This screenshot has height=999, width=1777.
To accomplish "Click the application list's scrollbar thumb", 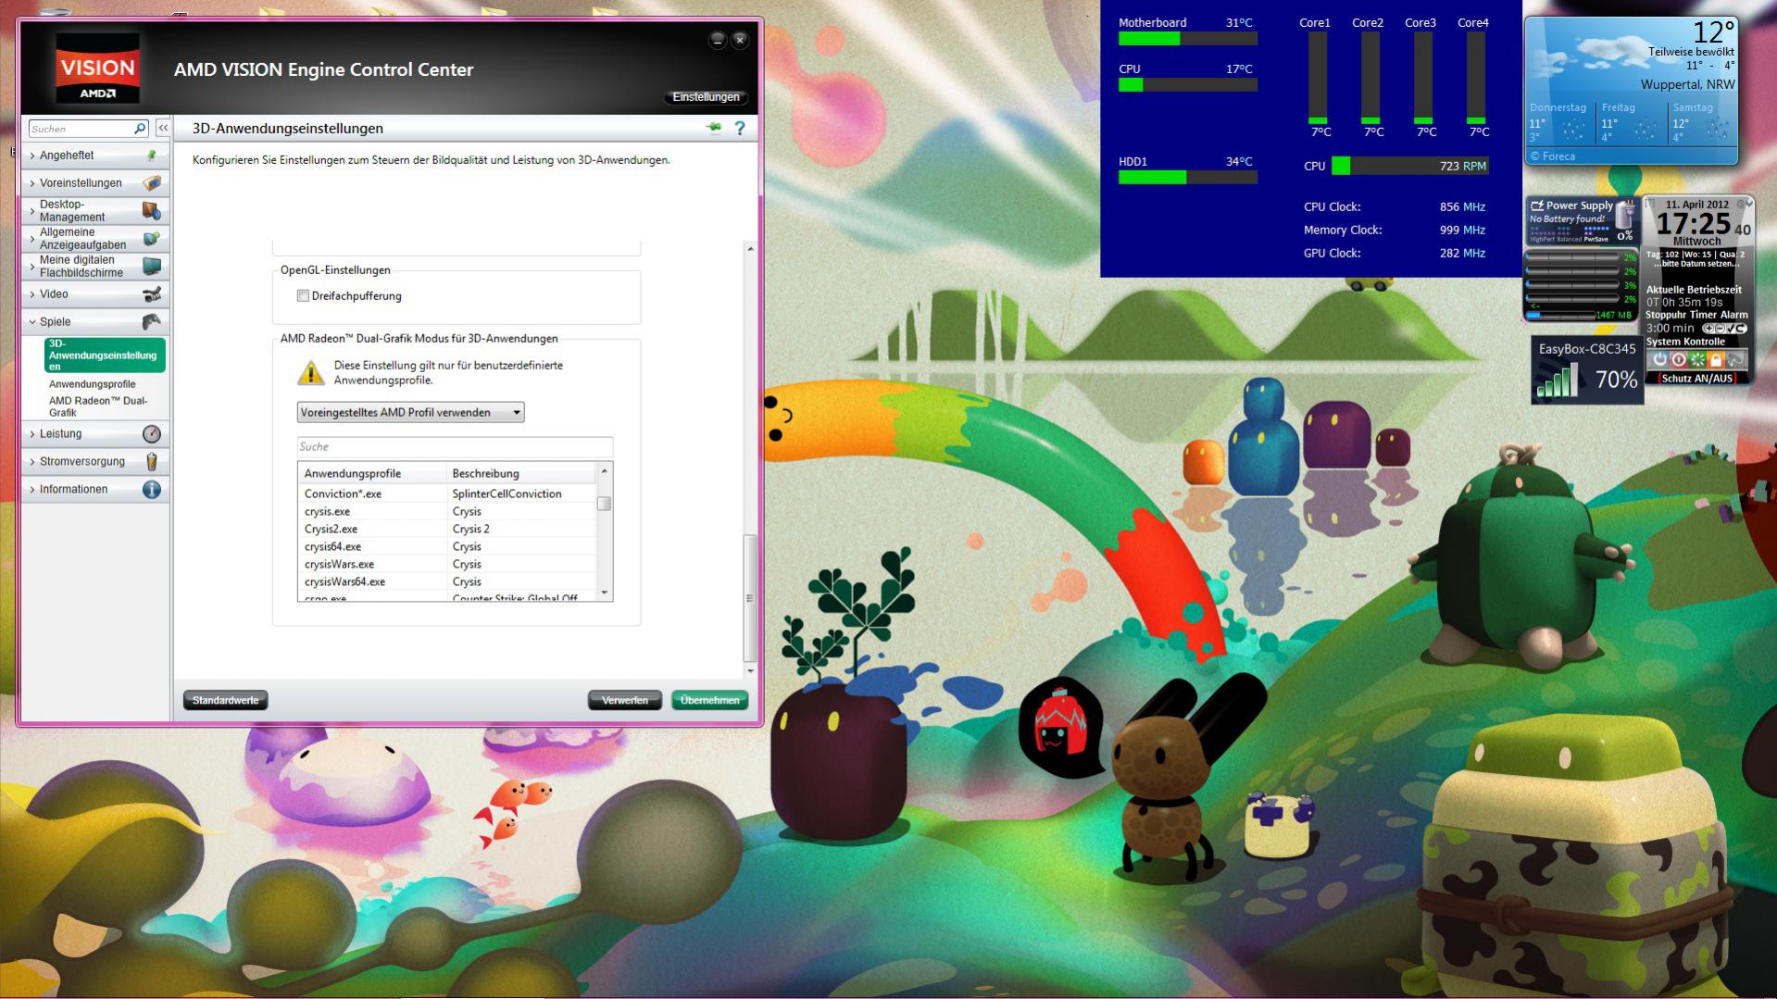I will click(x=605, y=504).
